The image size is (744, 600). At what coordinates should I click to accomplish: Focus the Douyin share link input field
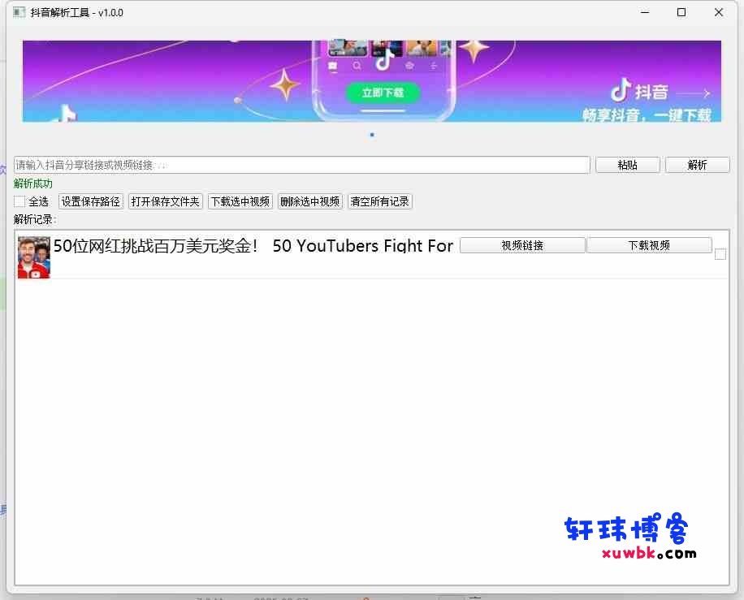tap(302, 165)
